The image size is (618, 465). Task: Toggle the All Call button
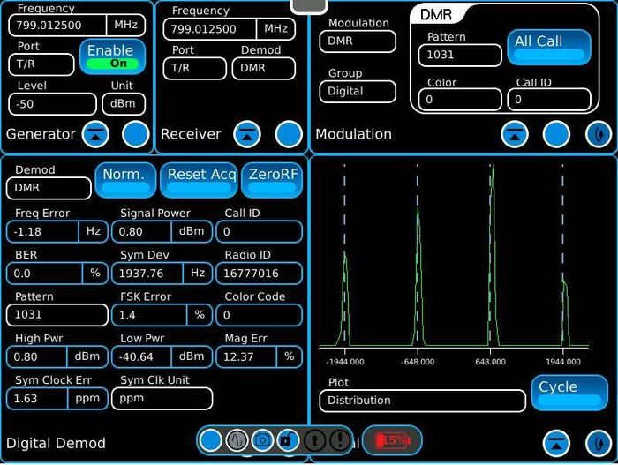pyautogui.click(x=548, y=48)
